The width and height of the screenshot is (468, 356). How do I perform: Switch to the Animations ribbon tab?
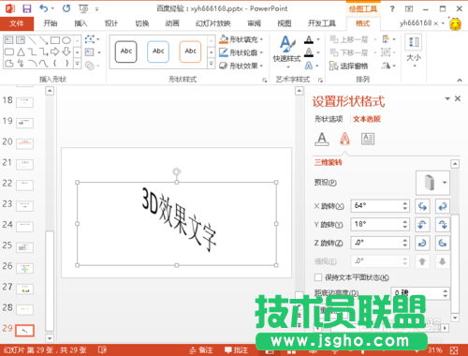click(x=172, y=23)
